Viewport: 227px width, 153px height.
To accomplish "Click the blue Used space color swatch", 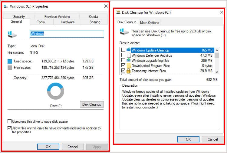I will click(10, 61).
